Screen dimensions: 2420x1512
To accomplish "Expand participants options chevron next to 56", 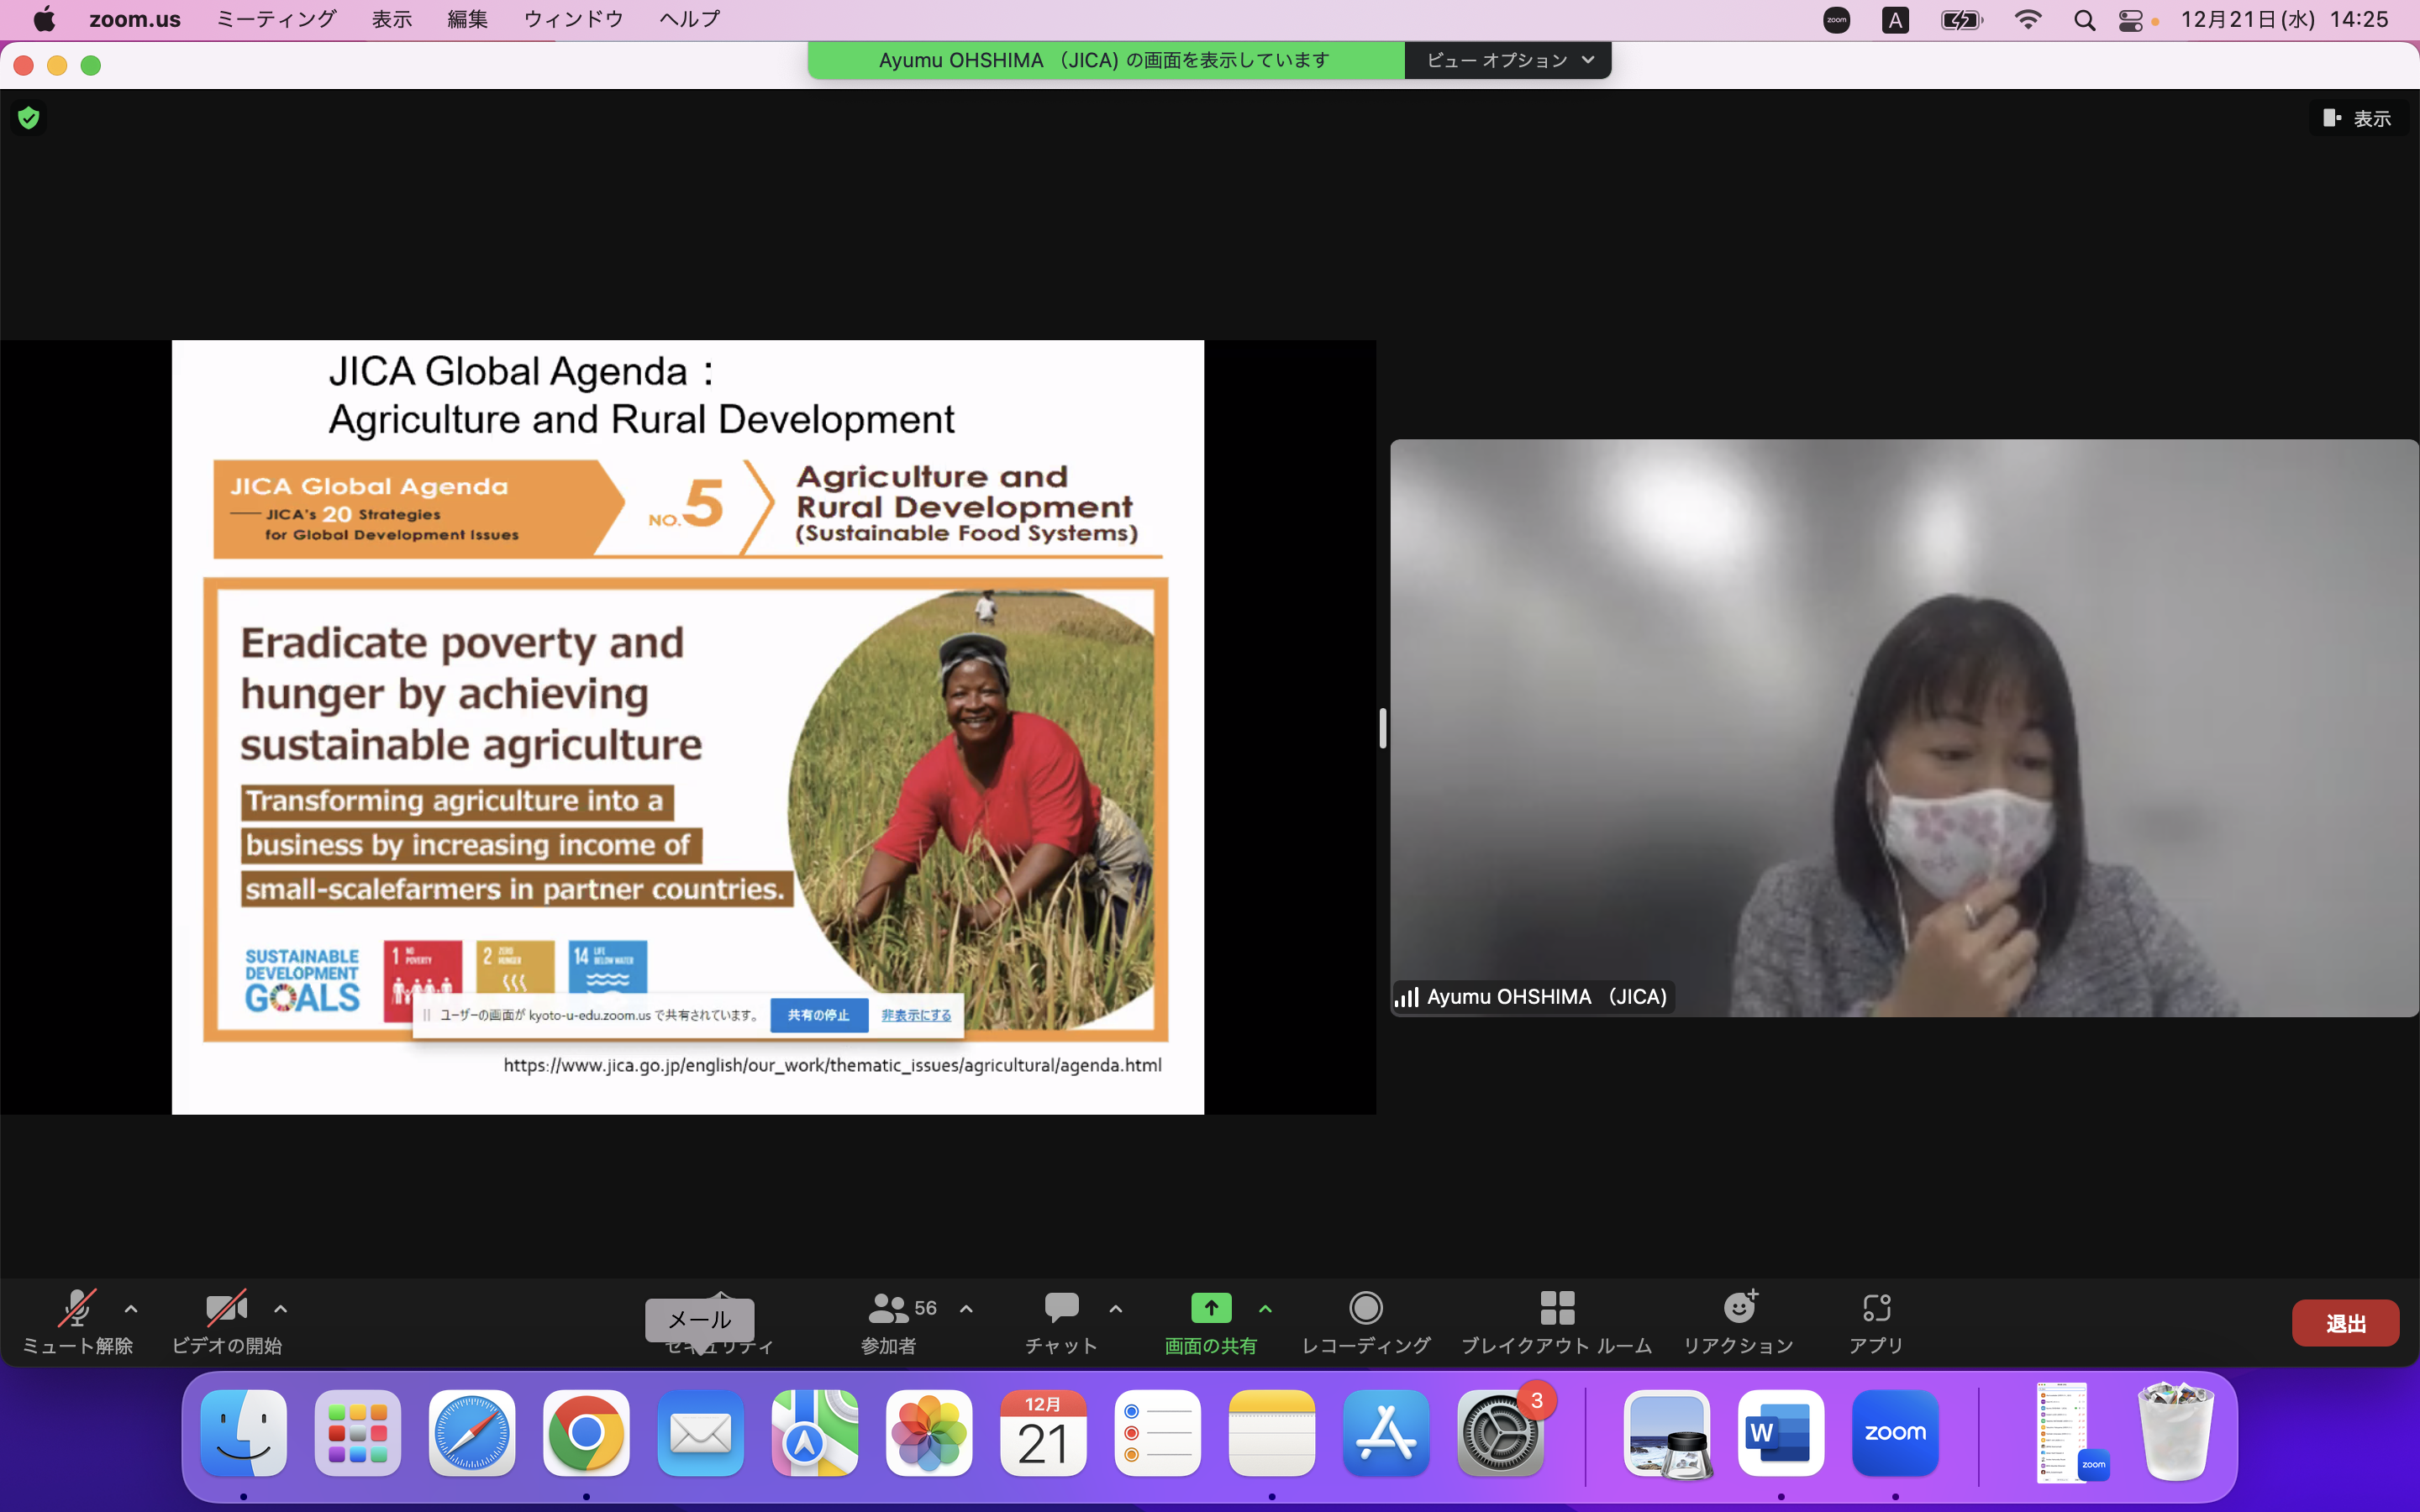I will 966,1308.
